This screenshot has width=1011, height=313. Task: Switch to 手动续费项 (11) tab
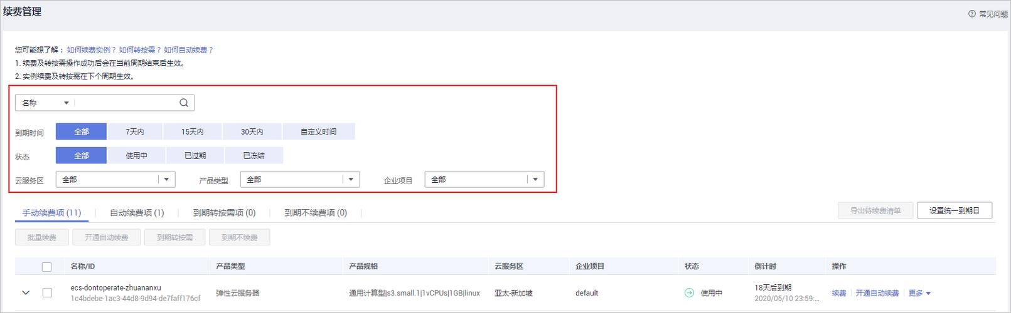coord(51,213)
